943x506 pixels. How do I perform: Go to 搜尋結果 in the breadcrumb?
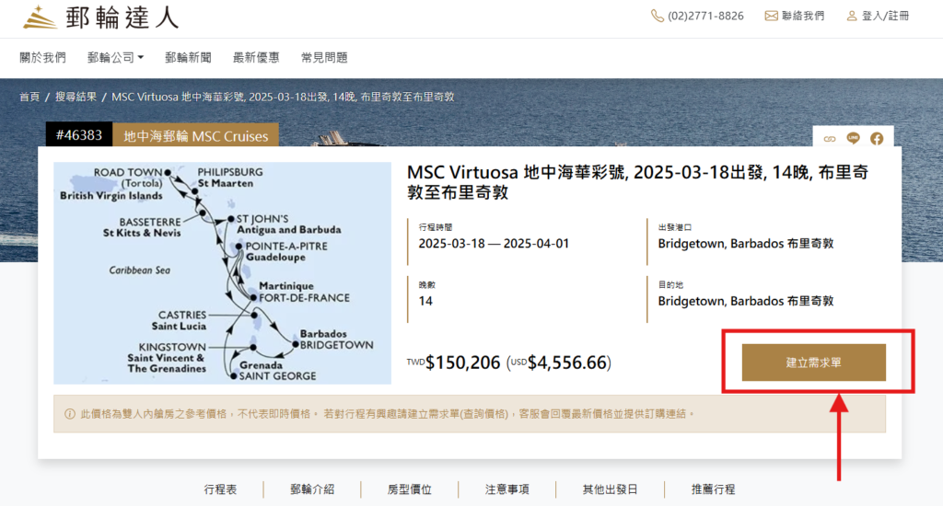[x=76, y=97]
